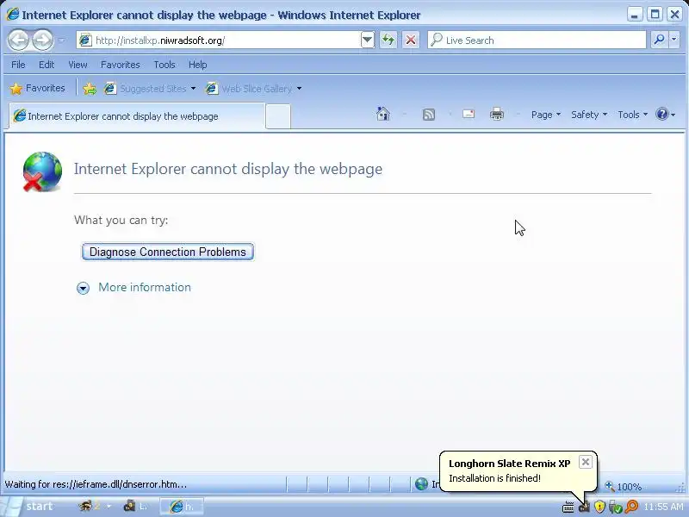Click the More information link text
This screenshot has height=517, width=689.
[x=145, y=288]
